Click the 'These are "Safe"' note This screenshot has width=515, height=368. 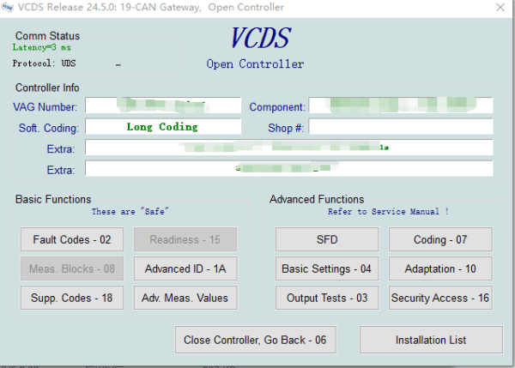[130, 211]
